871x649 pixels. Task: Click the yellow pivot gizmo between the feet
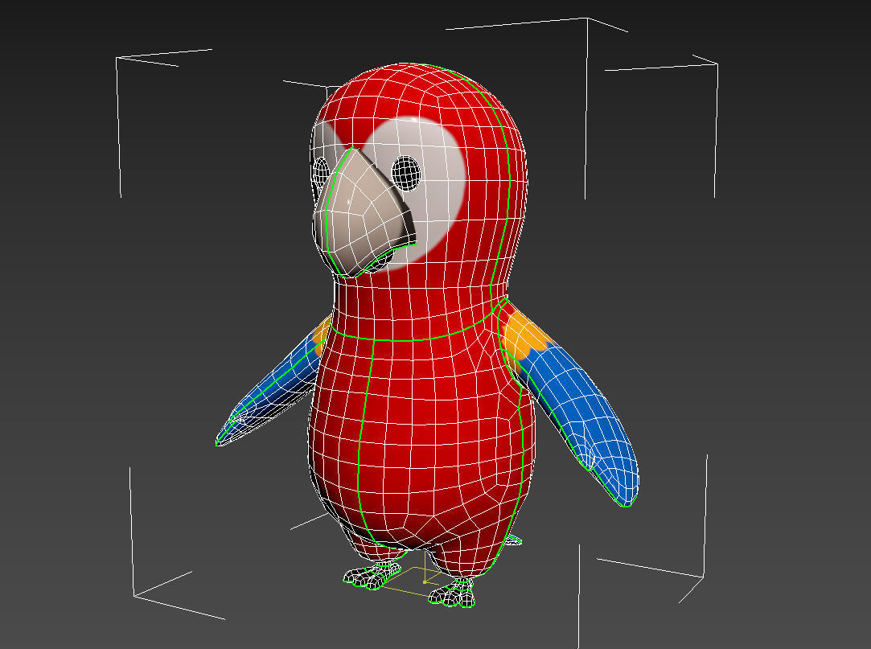pyautogui.click(x=425, y=581)
